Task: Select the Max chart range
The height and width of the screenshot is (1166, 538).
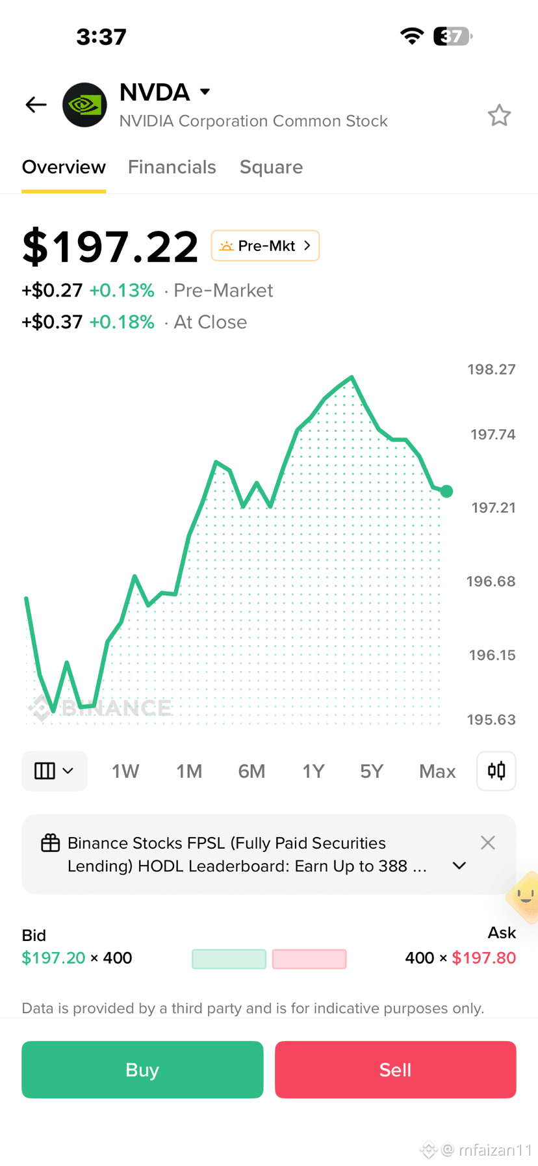Action: point(437,771)
